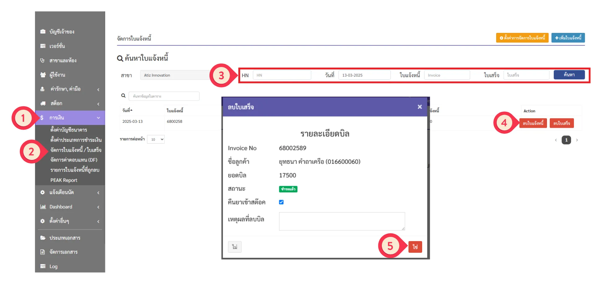
Task: Click the owner account briefcase icon
Action: tap(43, 32)
